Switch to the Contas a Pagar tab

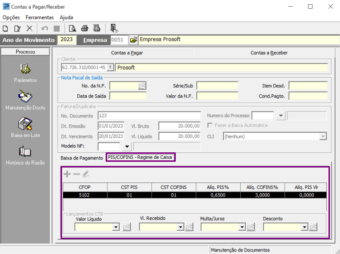[127, 53]
